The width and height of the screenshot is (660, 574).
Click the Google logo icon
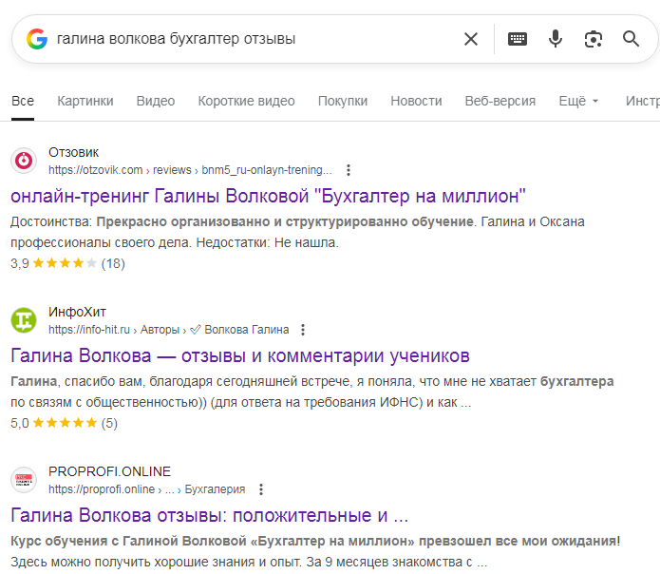pos(37,39)
